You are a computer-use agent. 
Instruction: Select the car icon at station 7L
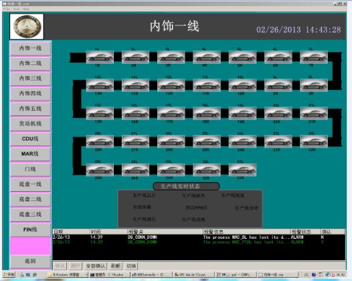click(314, 57)
